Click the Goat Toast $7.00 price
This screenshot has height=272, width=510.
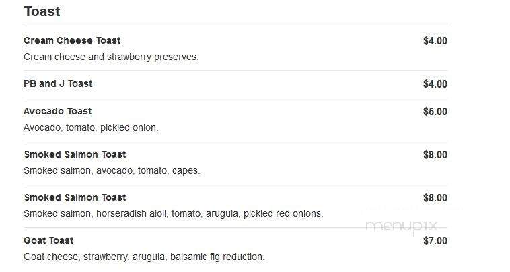(435, 241)
